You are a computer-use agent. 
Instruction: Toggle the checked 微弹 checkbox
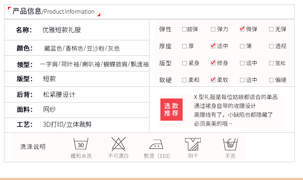coord(242,29)
